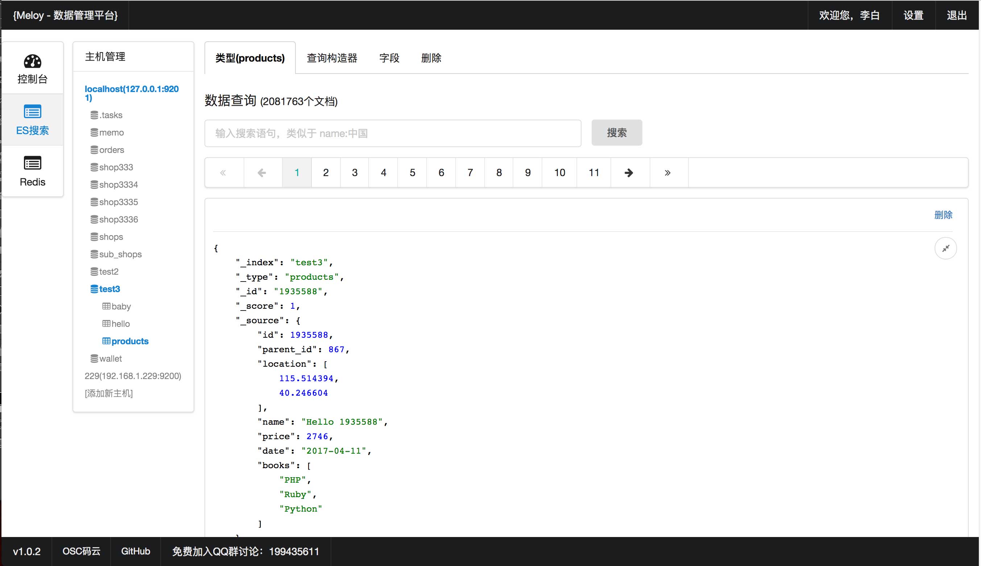Open the shops index
Viewport: 981px width, 566px height.
click(x=107, y=237)
